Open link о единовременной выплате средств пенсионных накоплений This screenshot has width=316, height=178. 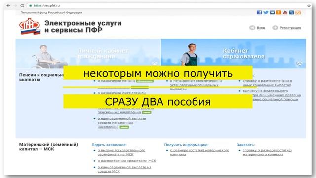coord(122,123)
